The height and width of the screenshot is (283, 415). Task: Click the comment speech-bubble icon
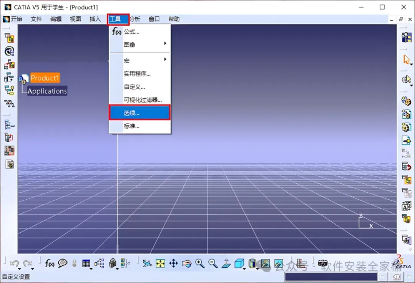(63, 263)
